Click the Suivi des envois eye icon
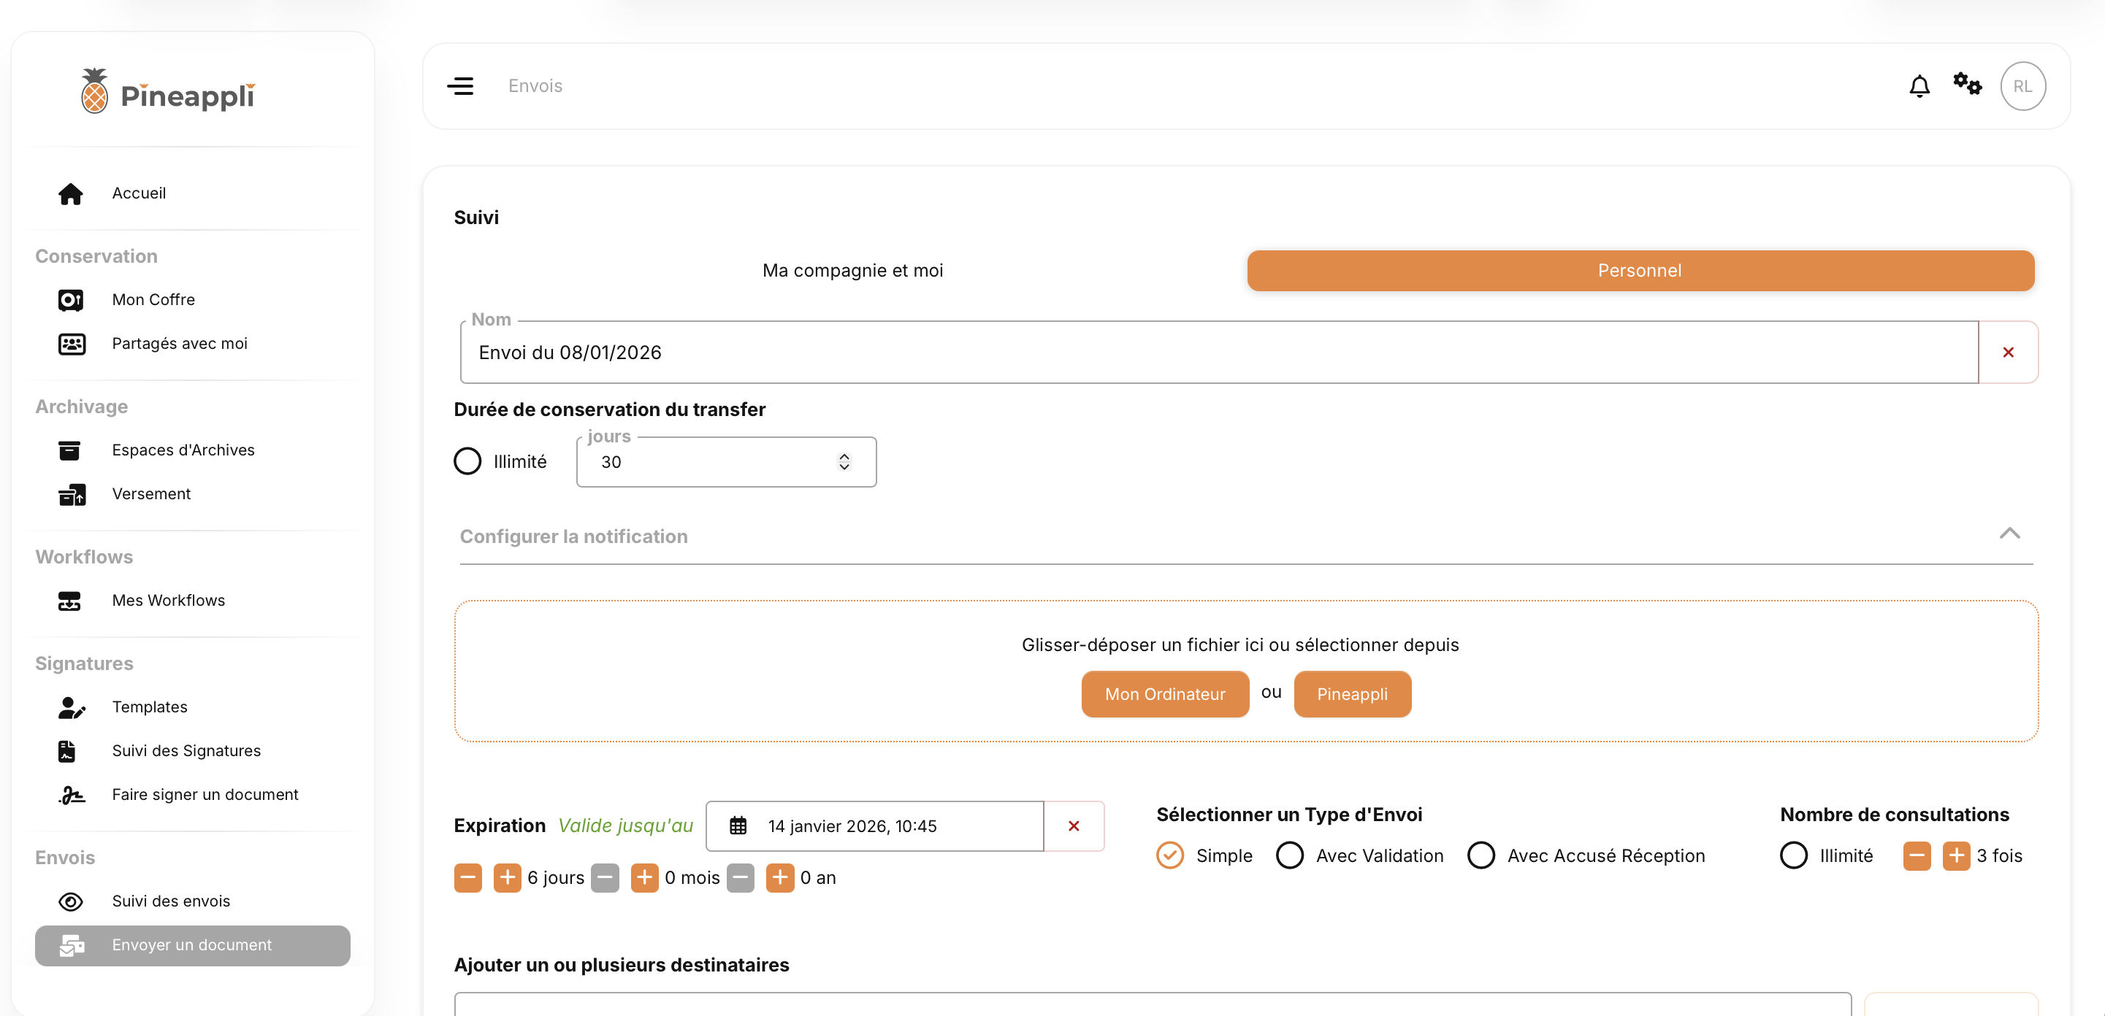 pos(70,901)
